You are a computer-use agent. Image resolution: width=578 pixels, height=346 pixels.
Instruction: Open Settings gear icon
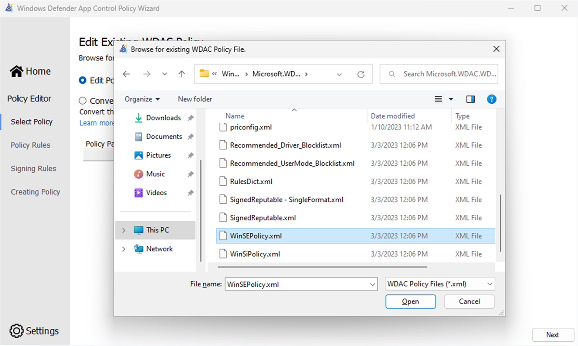pos(16,331)
